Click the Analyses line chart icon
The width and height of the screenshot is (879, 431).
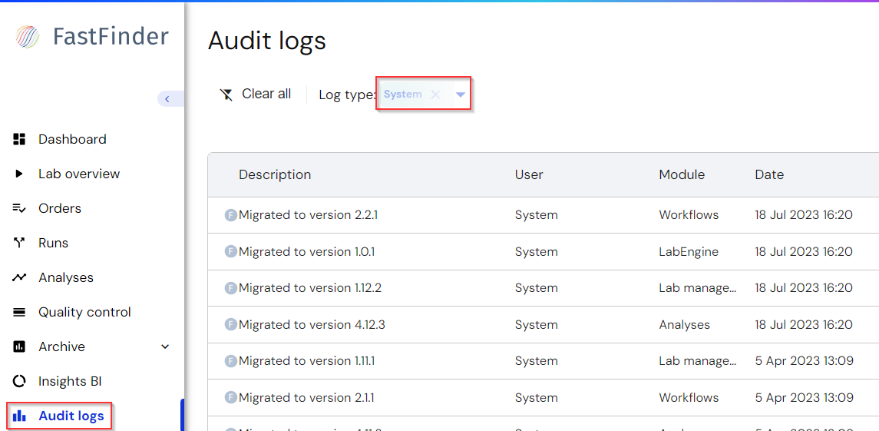pyautogui.click(x=19, y=277)
